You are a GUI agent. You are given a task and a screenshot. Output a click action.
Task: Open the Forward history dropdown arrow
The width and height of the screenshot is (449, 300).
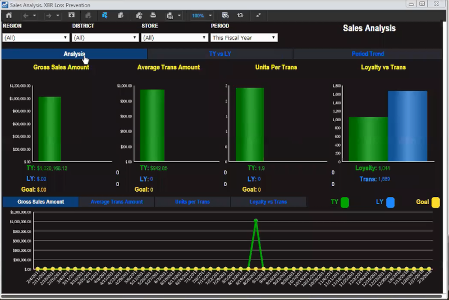point(58,16)
